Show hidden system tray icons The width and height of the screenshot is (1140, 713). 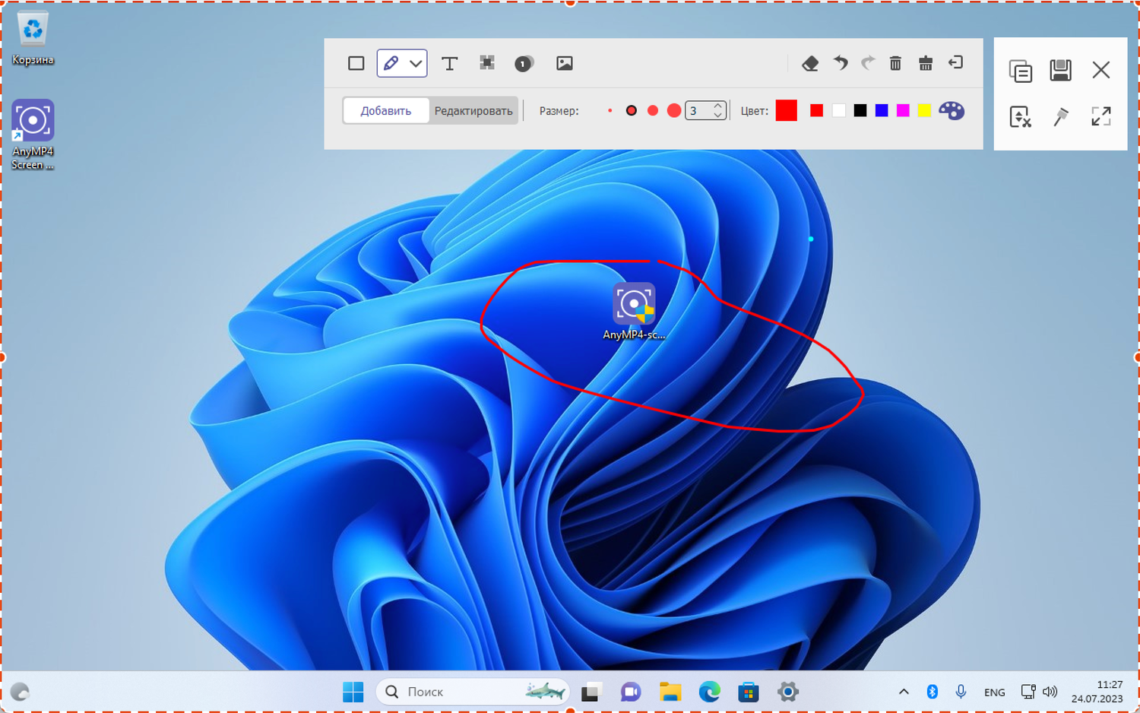tap(904, 692)
